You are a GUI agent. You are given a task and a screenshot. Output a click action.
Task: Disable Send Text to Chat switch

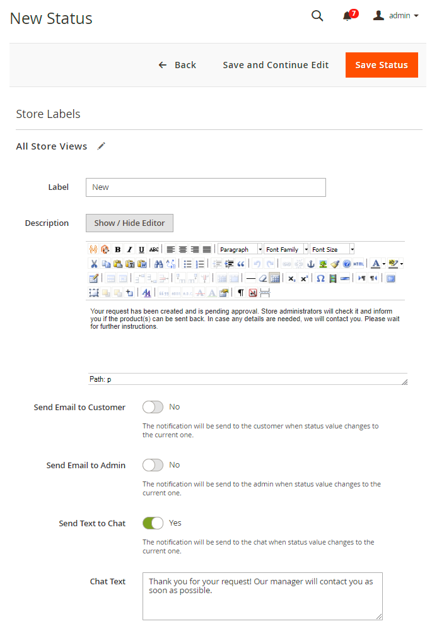click(153, 523)
